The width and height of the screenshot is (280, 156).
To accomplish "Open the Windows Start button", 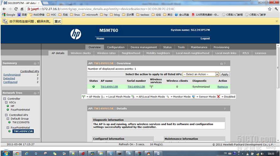I will point(6,153).
